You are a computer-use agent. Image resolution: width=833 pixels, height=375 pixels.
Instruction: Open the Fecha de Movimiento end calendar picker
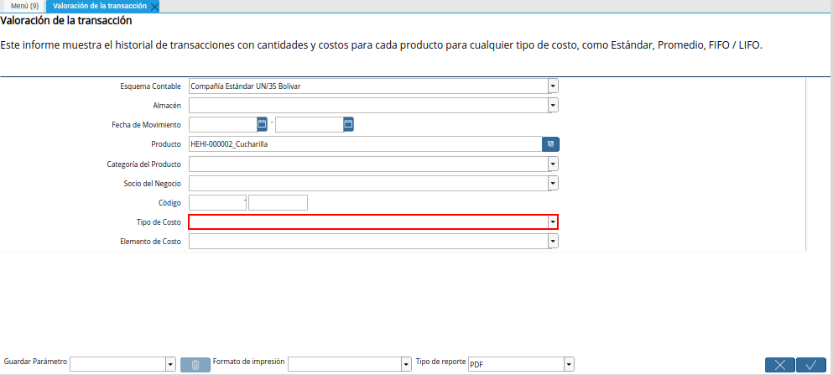[x=348, y=124]
